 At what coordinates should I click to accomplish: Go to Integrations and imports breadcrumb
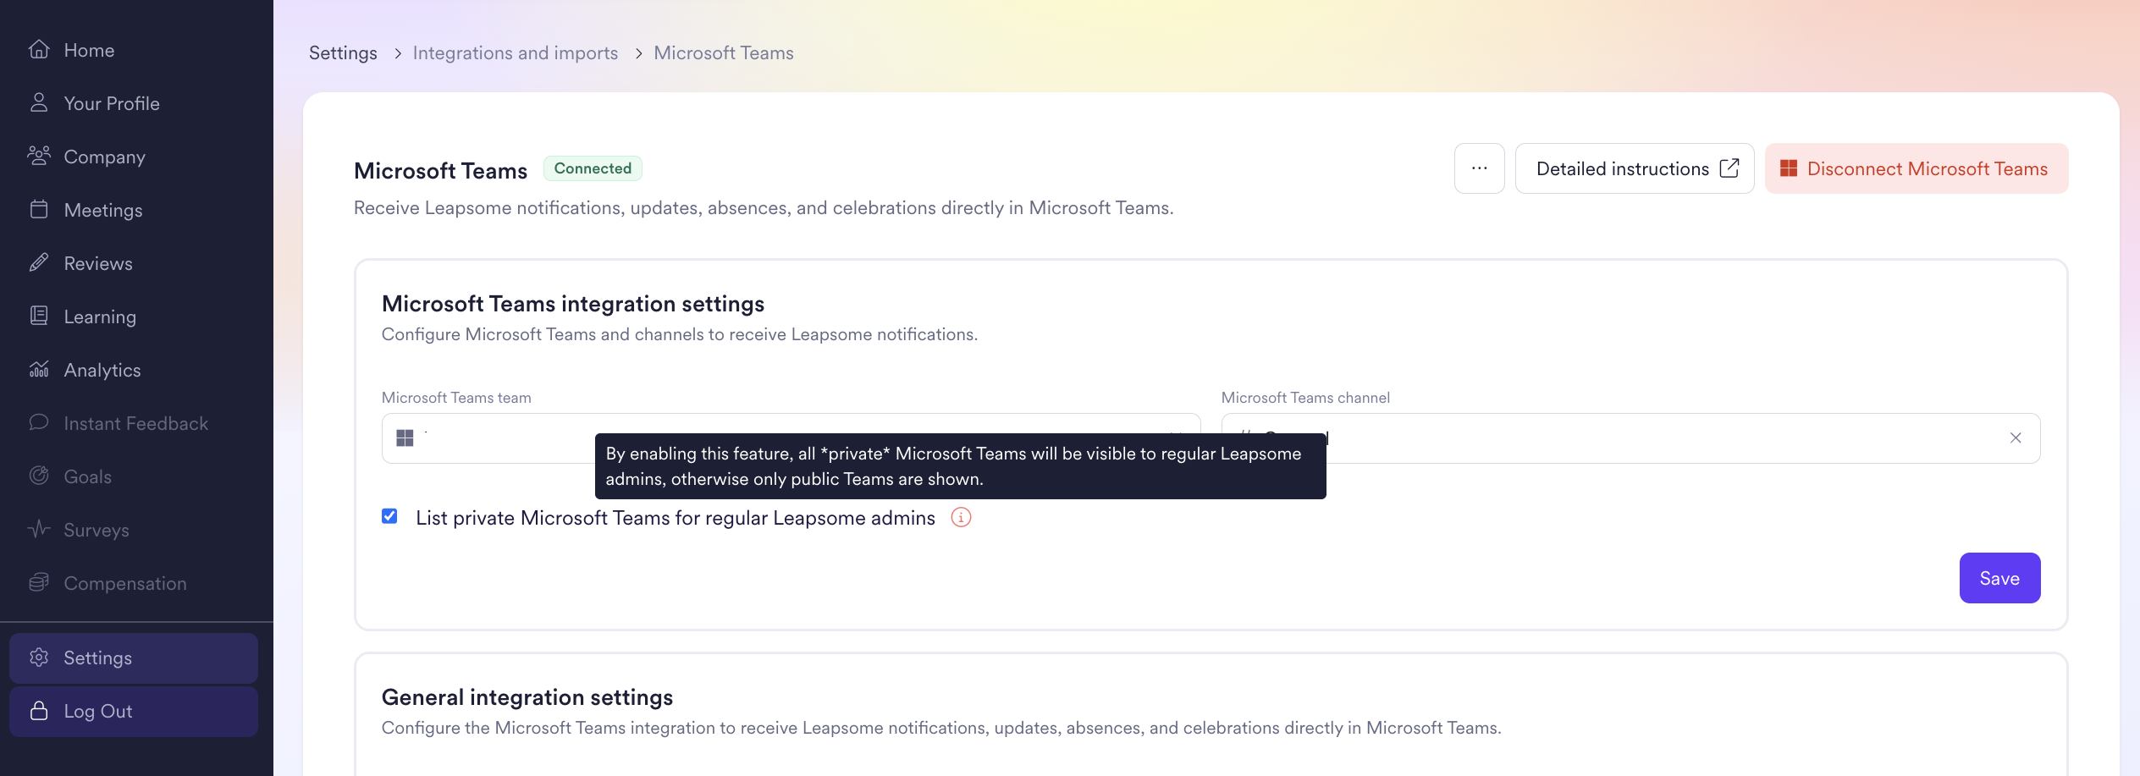[515, 53]
